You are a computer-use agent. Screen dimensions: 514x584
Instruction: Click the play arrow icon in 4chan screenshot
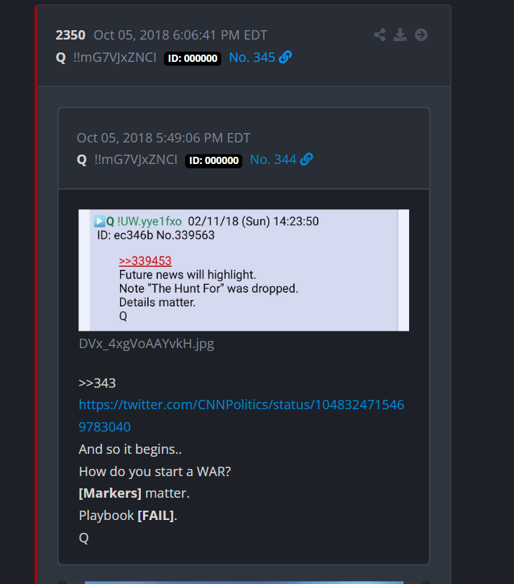pyautogui.click(x=99, y=222)
